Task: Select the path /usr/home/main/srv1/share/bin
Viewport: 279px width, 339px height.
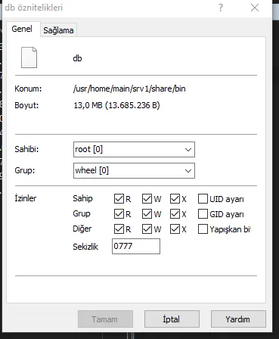Action: point(129,89)
